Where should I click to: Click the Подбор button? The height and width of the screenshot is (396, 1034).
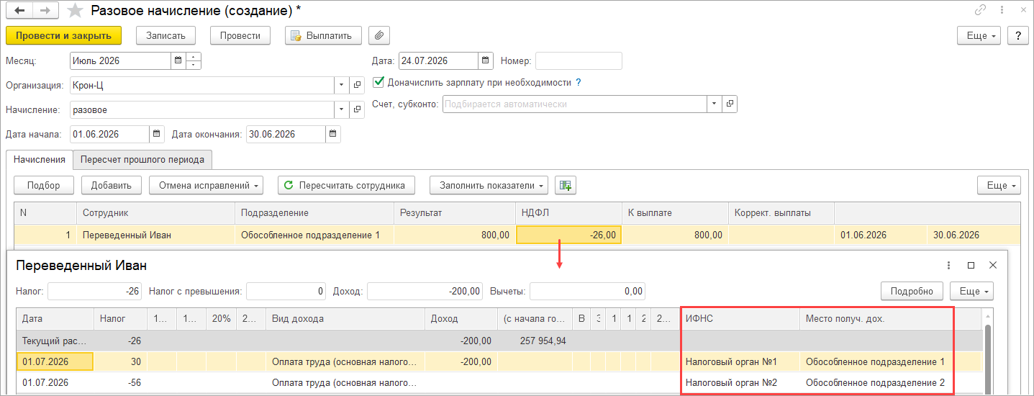click(43, 186)
